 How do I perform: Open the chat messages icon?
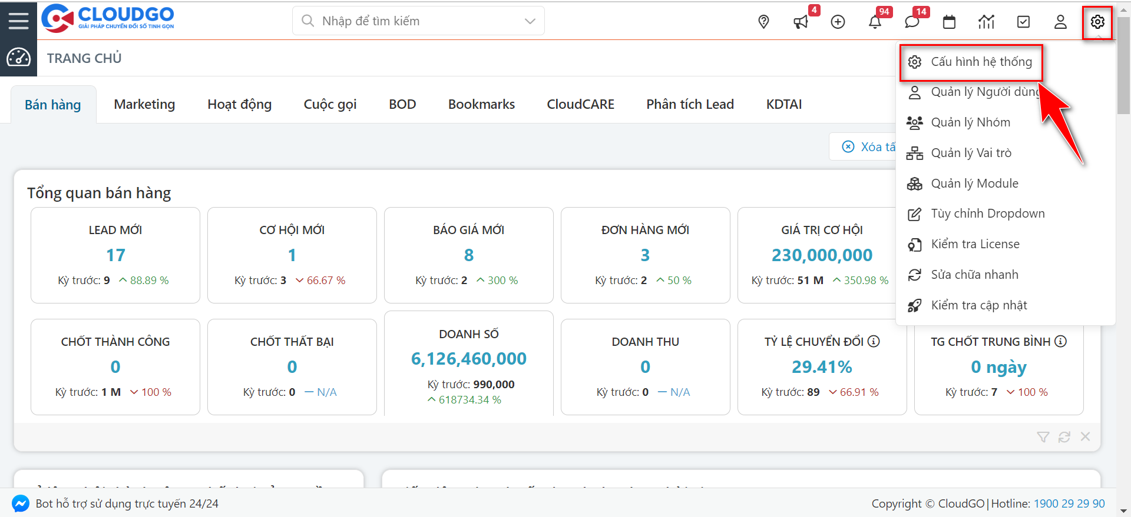912,22
